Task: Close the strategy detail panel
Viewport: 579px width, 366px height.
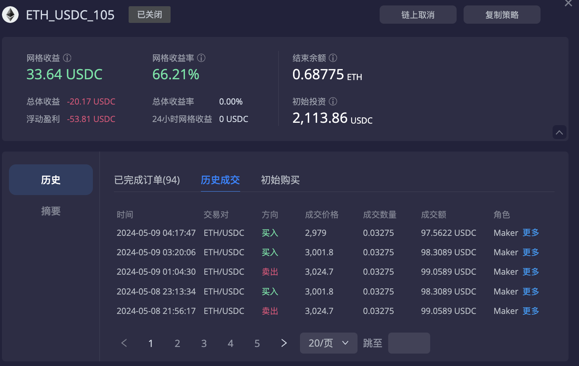Action: [569, 3]
